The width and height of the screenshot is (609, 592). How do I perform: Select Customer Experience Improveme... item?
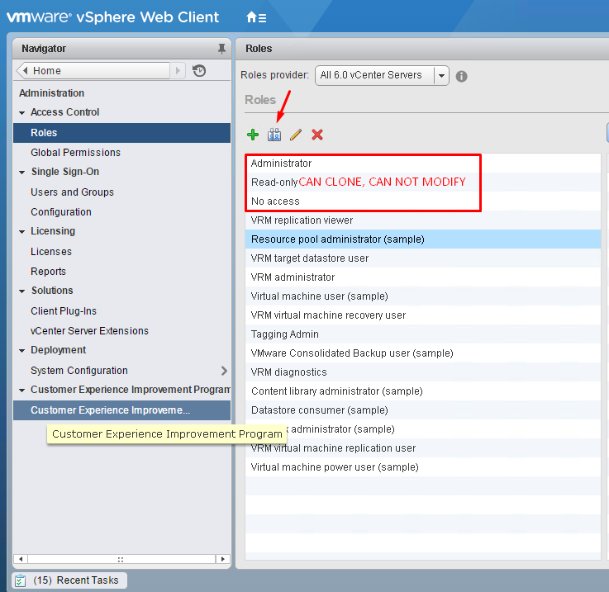[121, 410]
